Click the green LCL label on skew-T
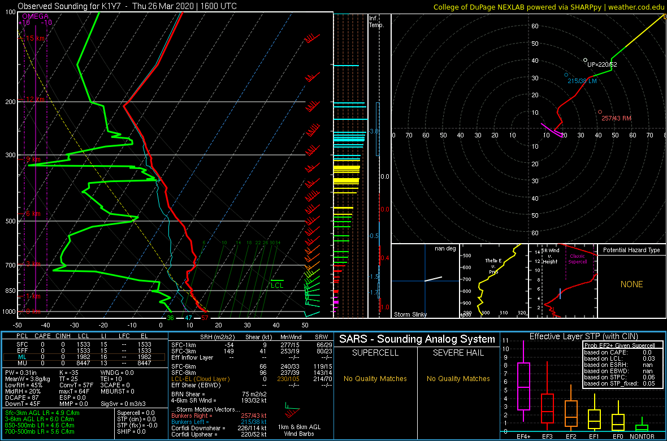Image resolution: width=667 pixels, height=441 pixels. (277, 285)
